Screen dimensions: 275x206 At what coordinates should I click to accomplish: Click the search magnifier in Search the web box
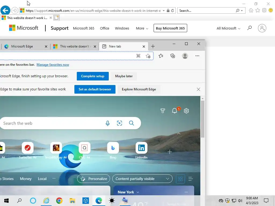click(131, 123)
